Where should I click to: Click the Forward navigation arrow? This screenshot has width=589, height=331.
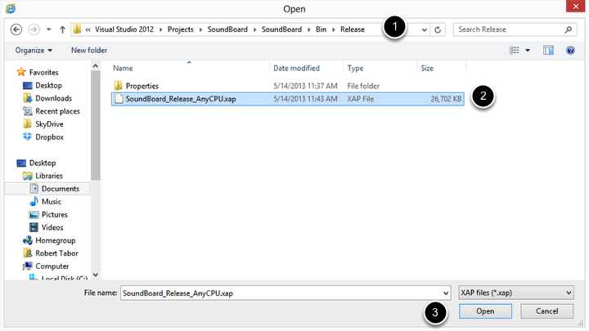coord(34,29)
